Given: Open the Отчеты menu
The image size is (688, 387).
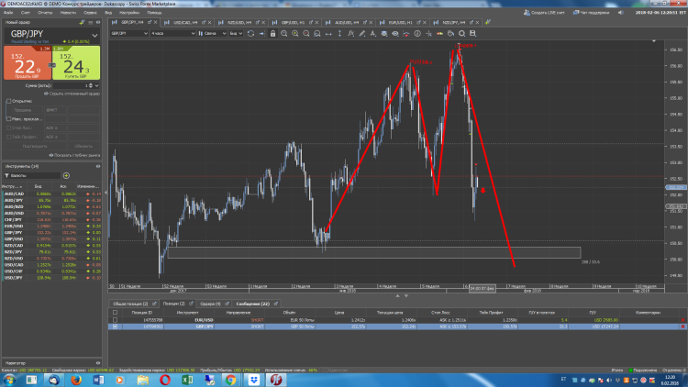Looking at the screenshot, I should tap(45, 12).
